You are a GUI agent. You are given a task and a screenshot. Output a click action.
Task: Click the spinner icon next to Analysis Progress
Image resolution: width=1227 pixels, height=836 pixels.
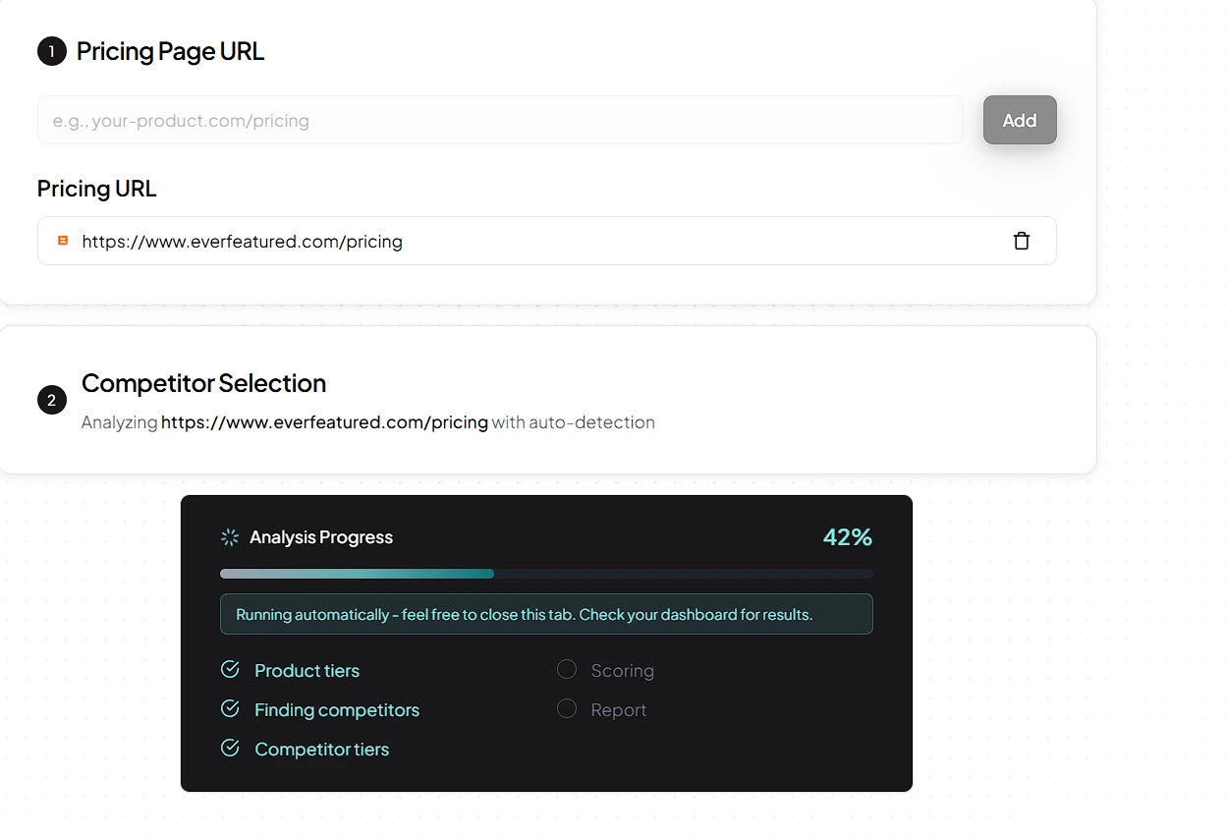230,537
